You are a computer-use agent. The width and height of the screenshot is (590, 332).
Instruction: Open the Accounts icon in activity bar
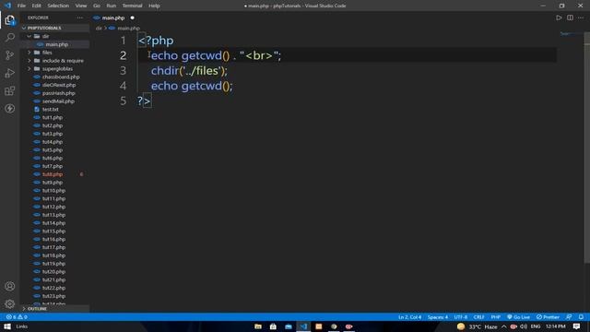[x=10, y=286]
